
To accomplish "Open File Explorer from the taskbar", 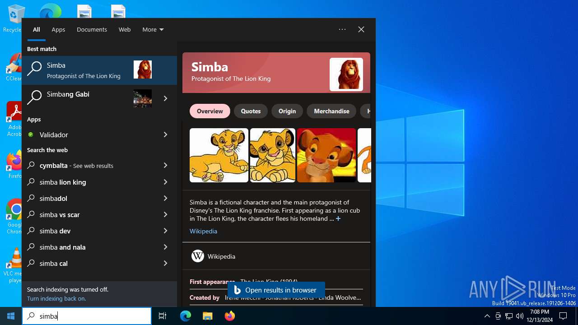I will click(x=207, y=316).
